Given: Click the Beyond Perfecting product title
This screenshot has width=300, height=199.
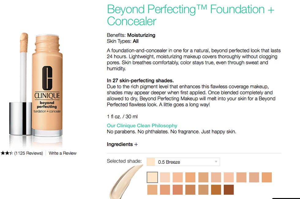Looking at the screenshot, I should pos(190,15).
